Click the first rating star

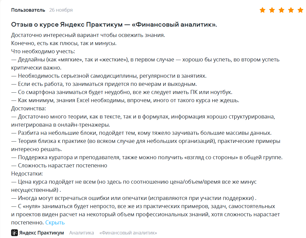pos(262,10)
